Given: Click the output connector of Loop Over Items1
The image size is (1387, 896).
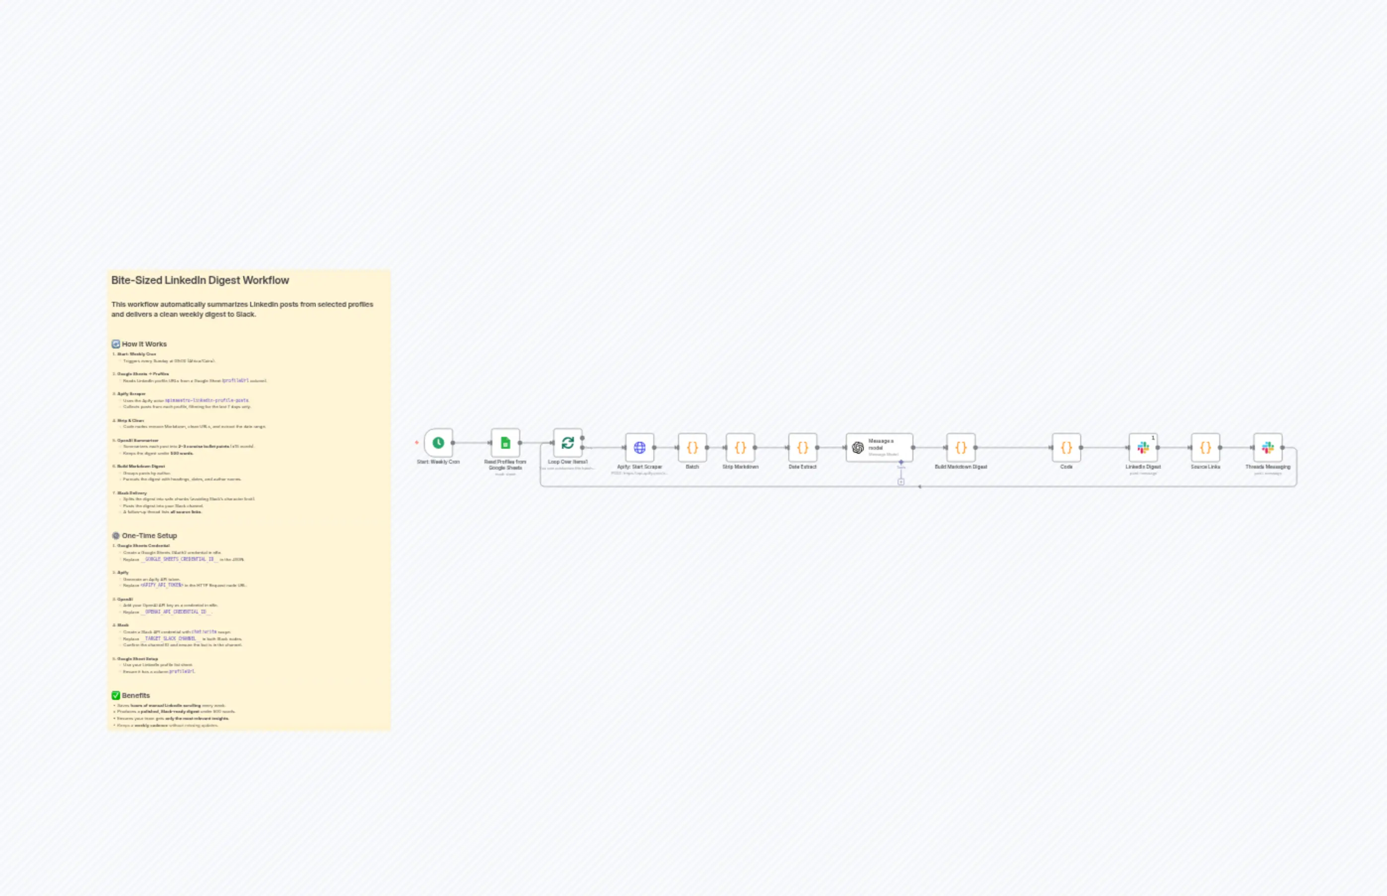Looking at the screenshot, I should 582,448.
